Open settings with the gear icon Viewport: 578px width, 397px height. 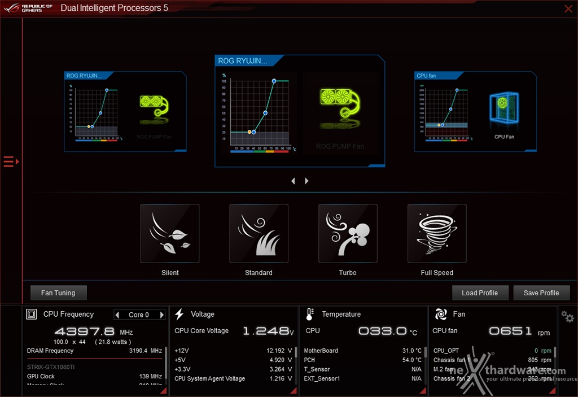pyautogui.click(x=567, y=317)
